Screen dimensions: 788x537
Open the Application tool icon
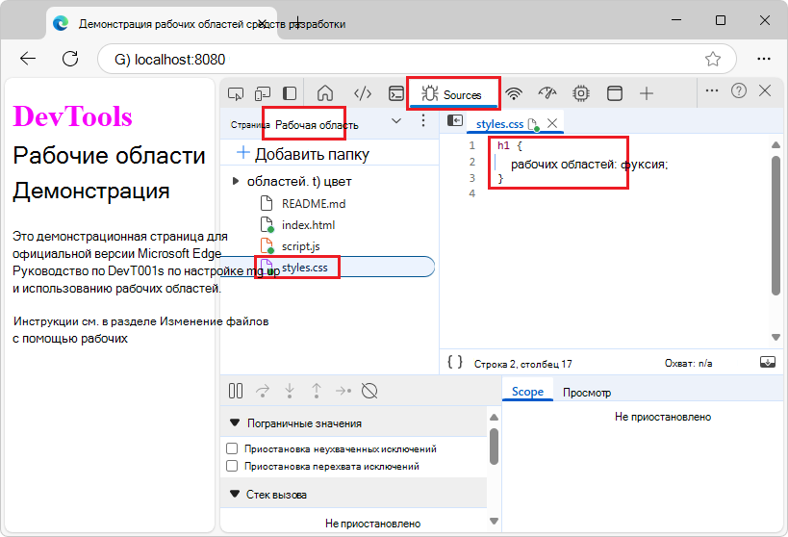pos(615,93)
